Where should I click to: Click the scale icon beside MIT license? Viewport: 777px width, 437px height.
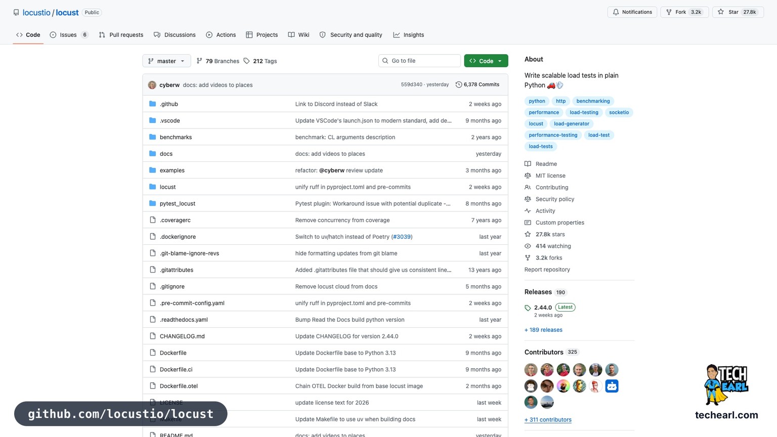click(x=528, y=176)
